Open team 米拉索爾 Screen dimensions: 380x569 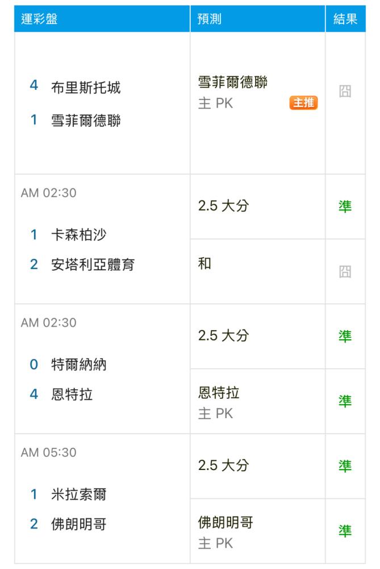[x=78, y=494]
